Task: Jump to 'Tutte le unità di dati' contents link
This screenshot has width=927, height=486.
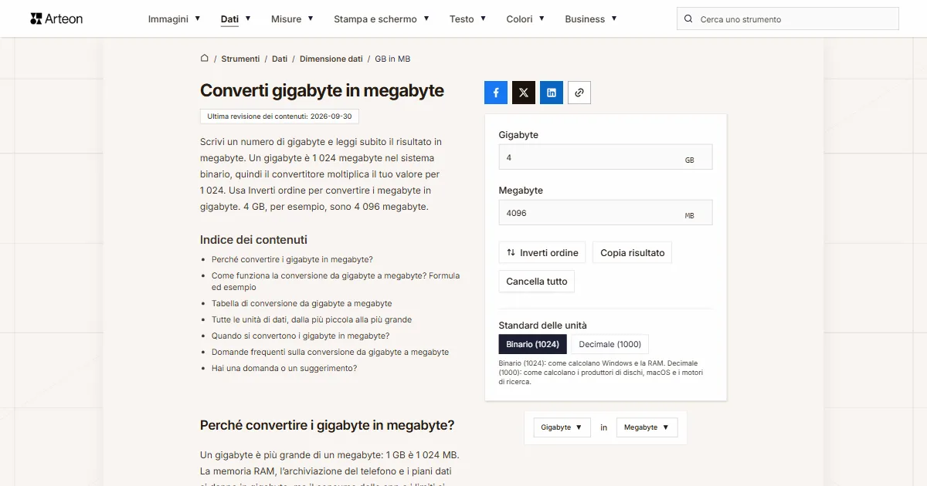Action: pos(311,320)
